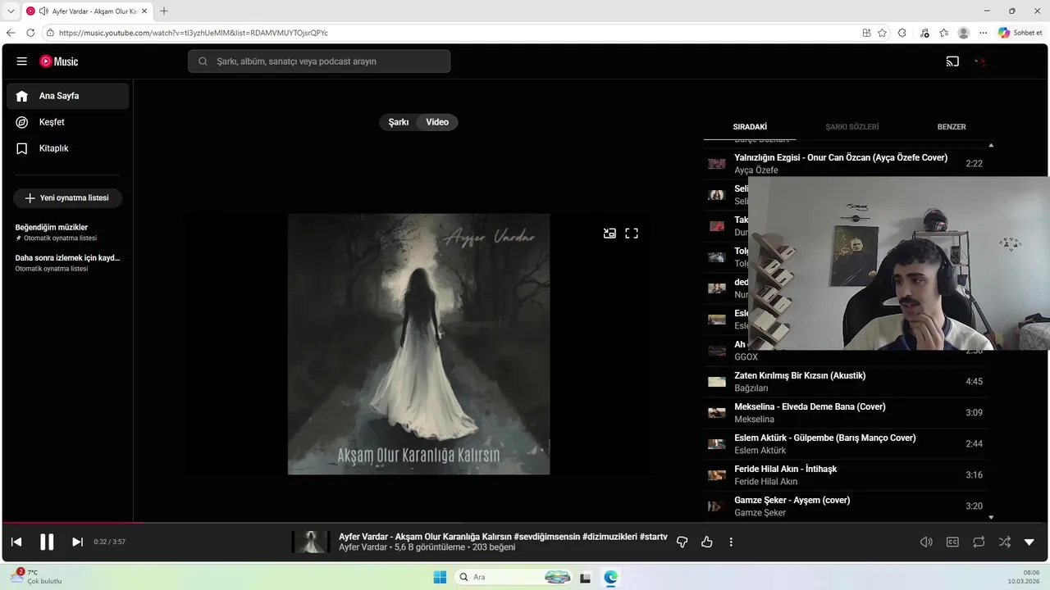Play Feride Hilal Akın - İntihaşk
1050x590 pixels.
tap(845, 475)
